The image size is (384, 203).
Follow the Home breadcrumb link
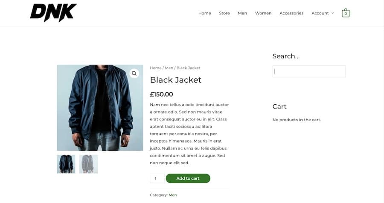(156, 68)
